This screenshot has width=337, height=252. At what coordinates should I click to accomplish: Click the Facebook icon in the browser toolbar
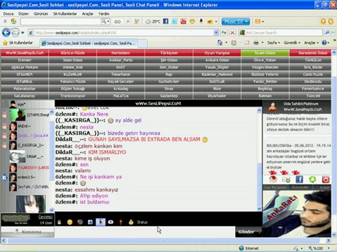(x=165, y=21)
